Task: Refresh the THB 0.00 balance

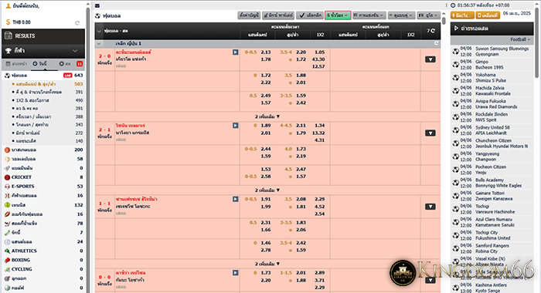Action: coord(77,22)
